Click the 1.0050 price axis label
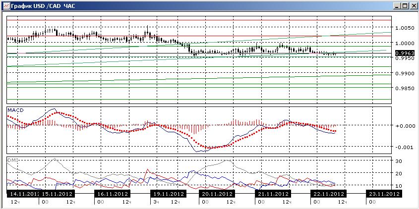 click(x=404, y=28)
